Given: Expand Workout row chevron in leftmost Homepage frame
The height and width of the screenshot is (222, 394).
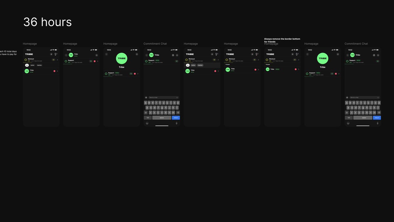Looking at the screenshot, I should point(57,60).
